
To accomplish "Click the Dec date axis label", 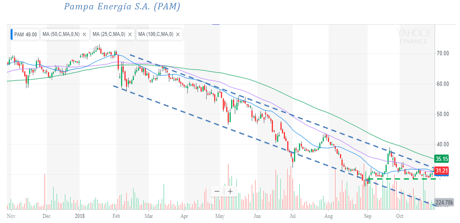I will [47, 217].
